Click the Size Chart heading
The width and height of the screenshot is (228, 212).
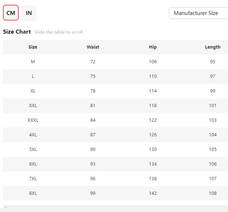[x=17, y=32]
